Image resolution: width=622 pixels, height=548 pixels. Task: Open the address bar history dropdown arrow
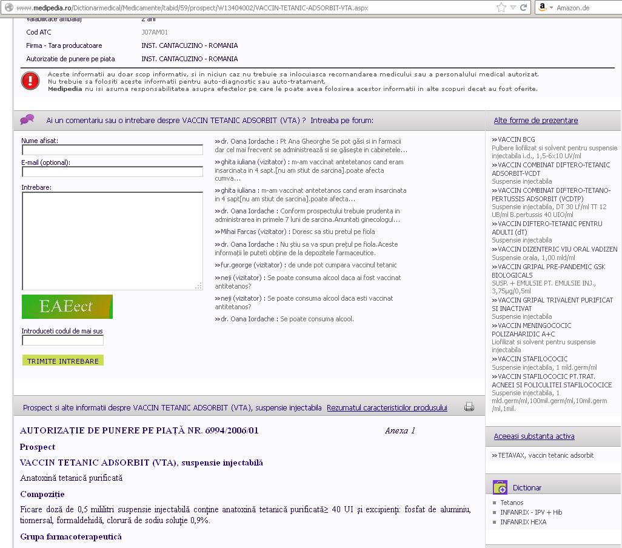click(x=513, y=7)
